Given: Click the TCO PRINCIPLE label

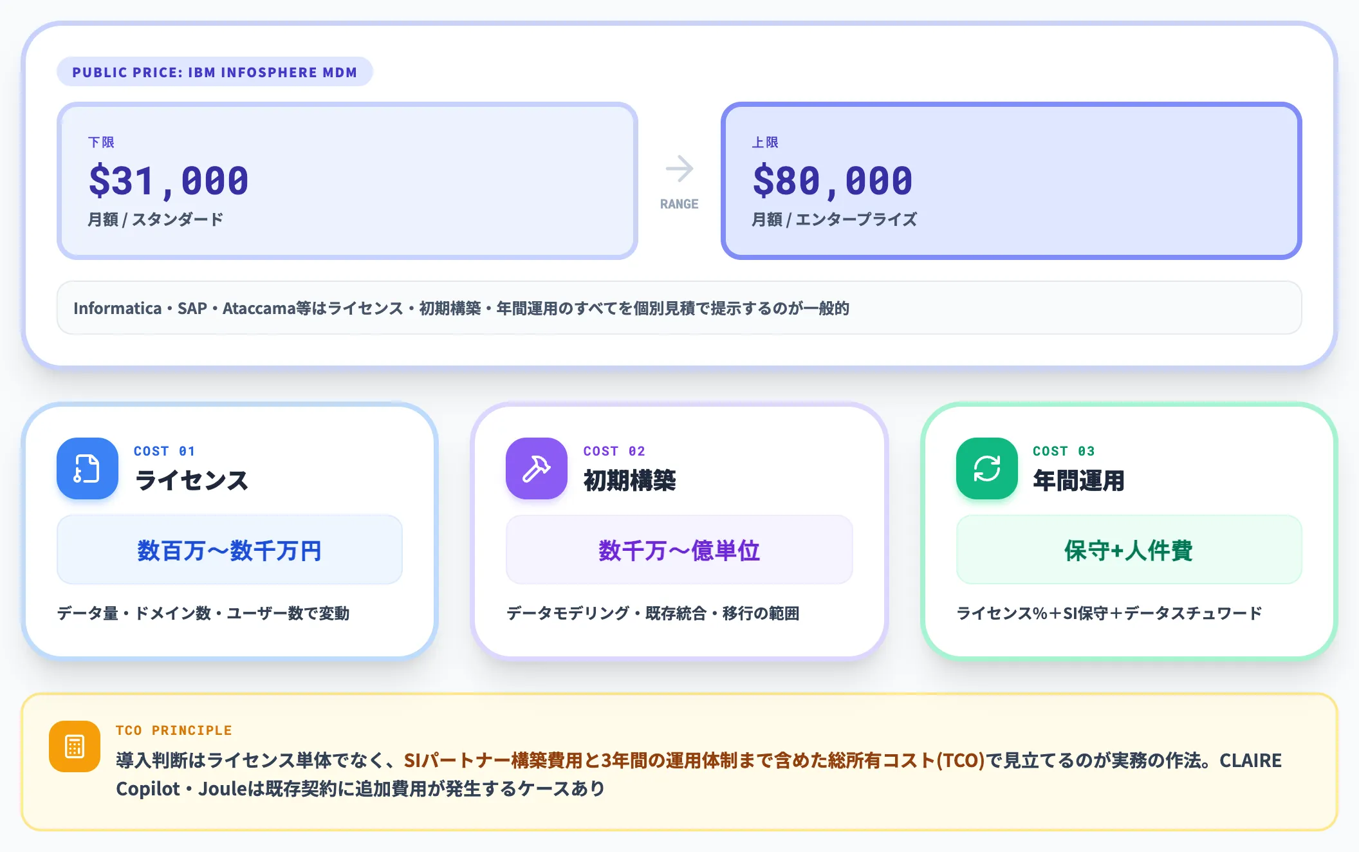Looking at the screenshot, I should (174, 730).
